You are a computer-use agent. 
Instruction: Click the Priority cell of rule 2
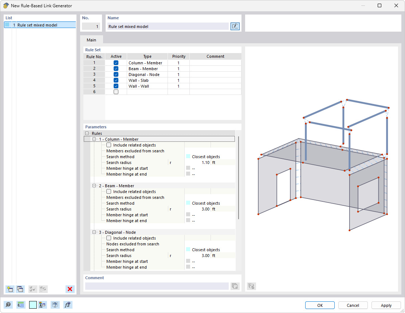[178, 69]
